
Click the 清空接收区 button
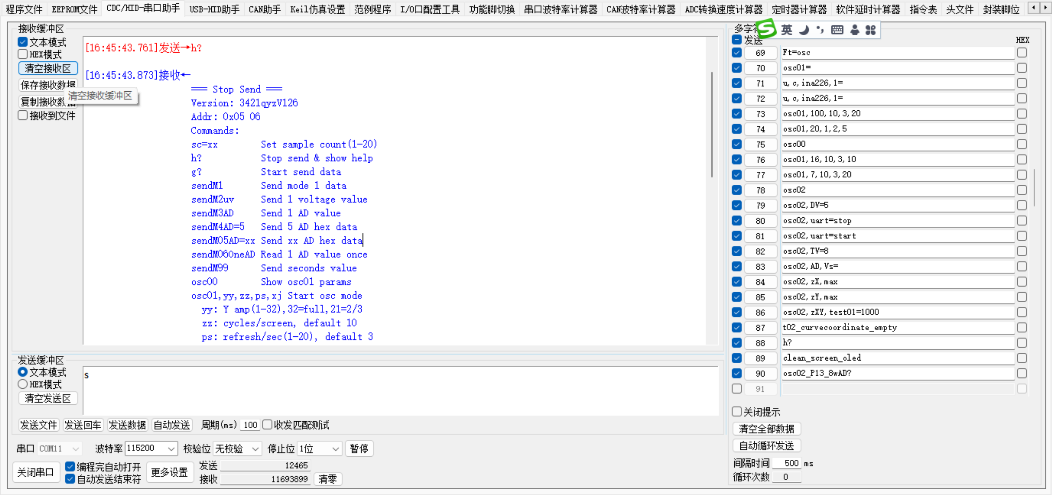[48, 69]
